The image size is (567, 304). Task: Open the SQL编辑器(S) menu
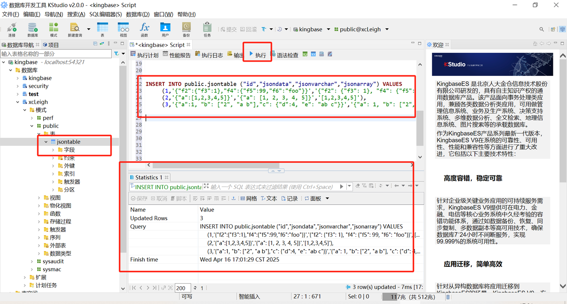point(105,14)
